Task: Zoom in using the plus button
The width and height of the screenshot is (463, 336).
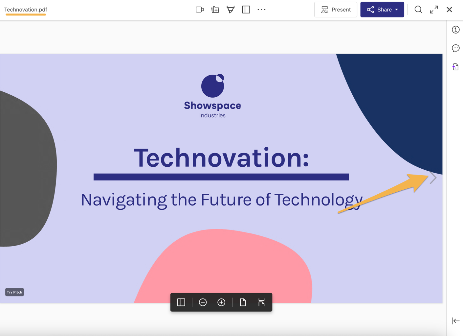Action: [x=221, y=302]
